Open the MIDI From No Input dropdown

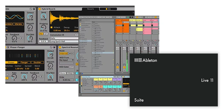[x=67, y=60]
